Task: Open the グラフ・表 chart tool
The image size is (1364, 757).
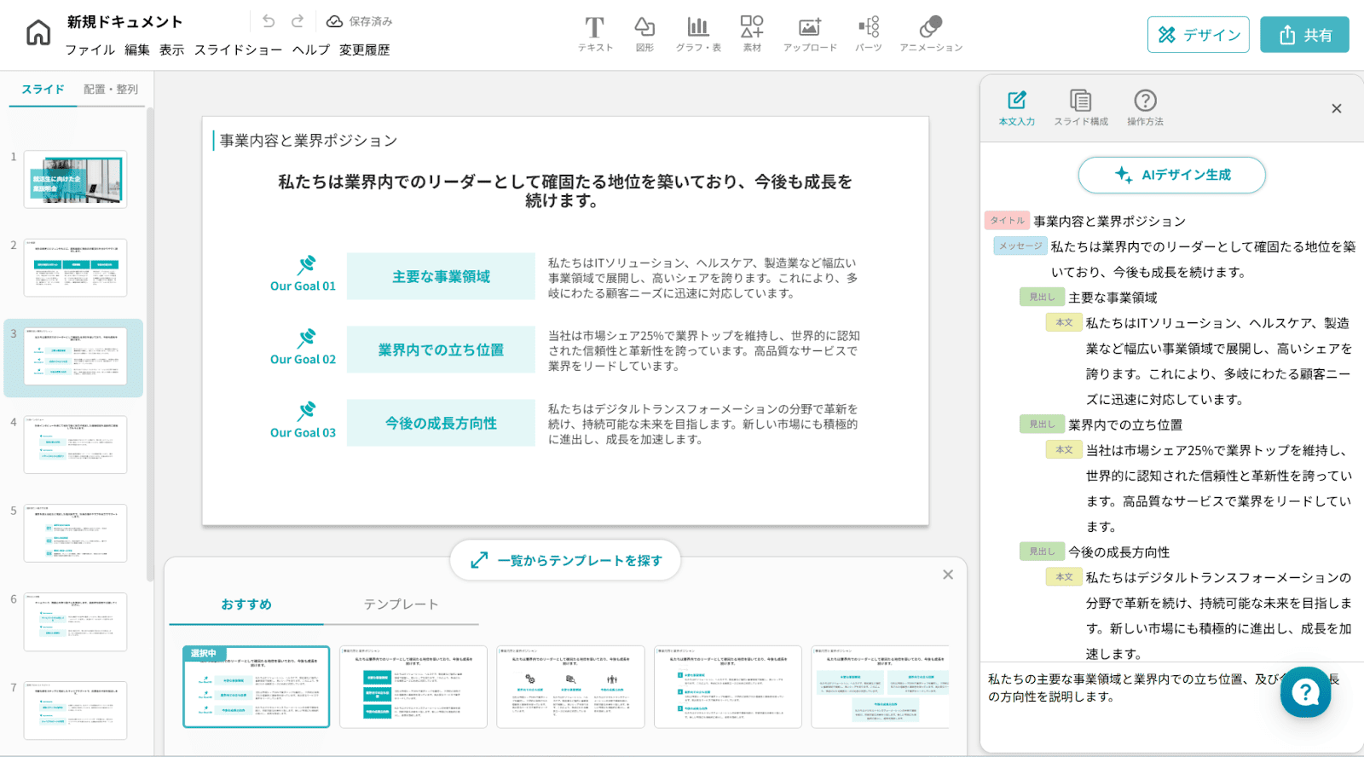Action: [x=697, y=34]
